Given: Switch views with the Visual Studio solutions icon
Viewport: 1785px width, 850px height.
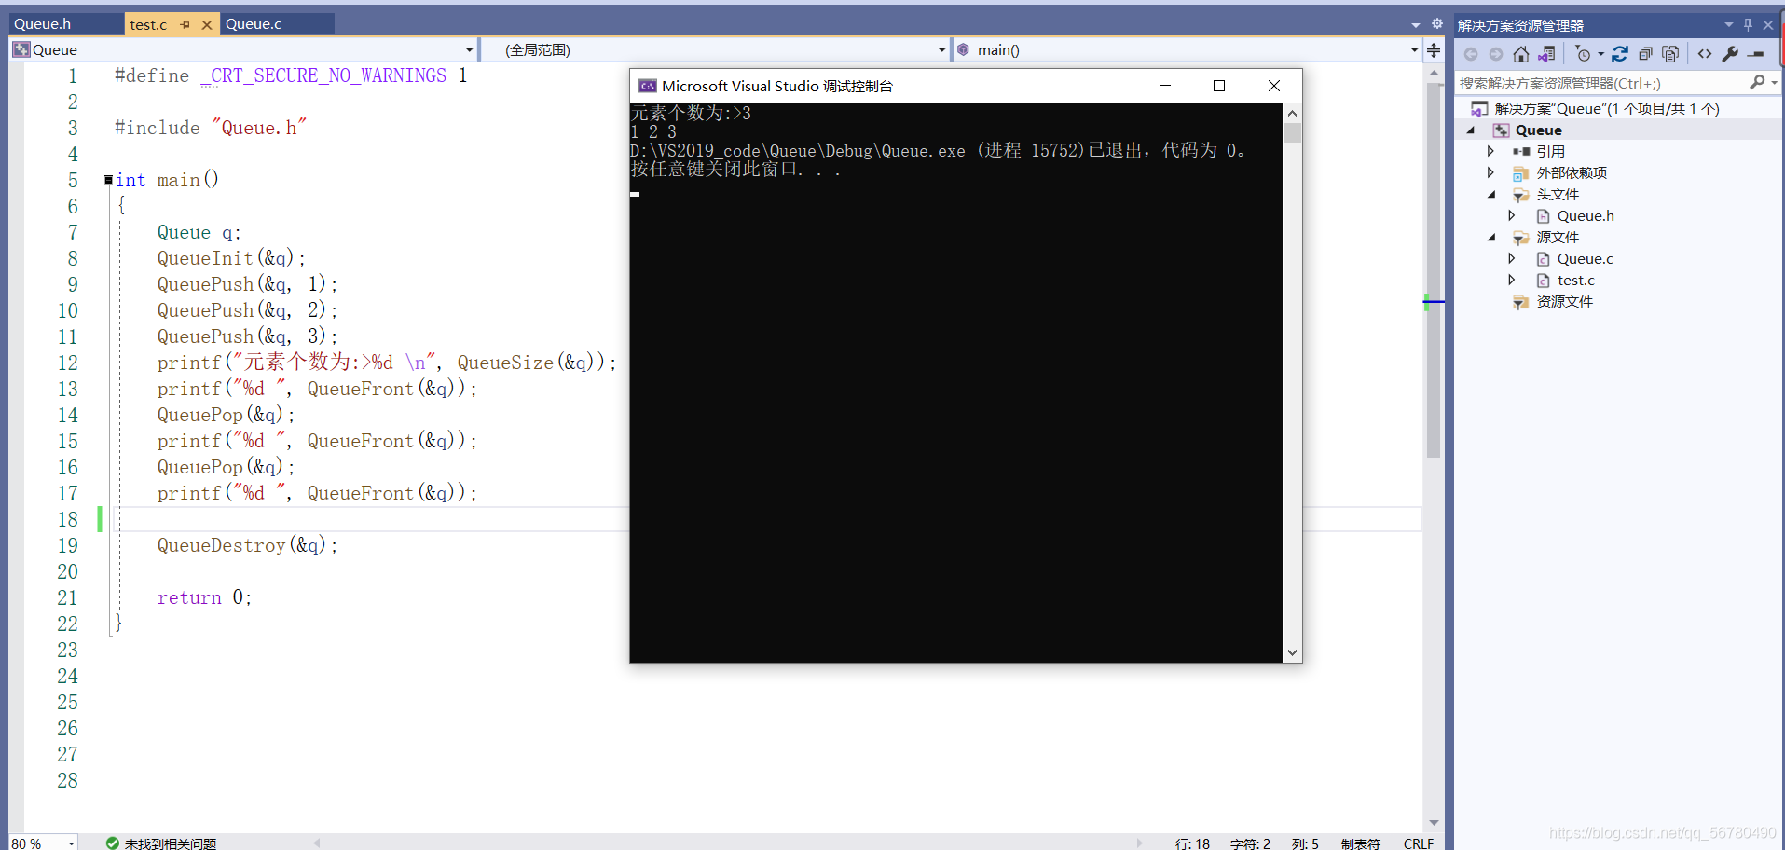Looking at the screenshot, I should [1547, 54].
